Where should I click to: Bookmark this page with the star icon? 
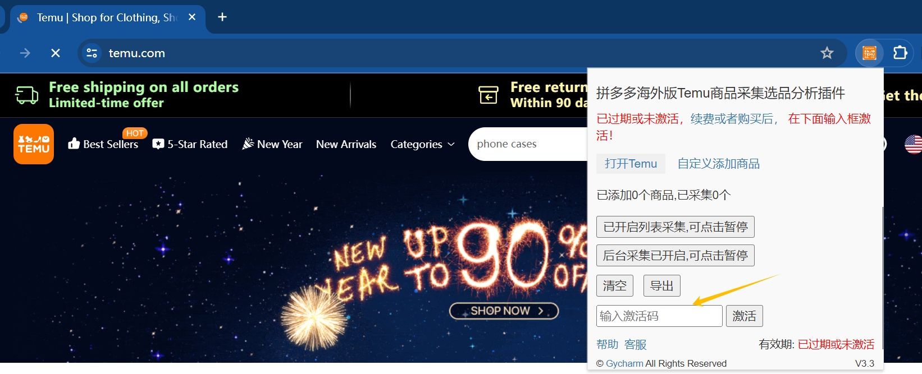827,53
